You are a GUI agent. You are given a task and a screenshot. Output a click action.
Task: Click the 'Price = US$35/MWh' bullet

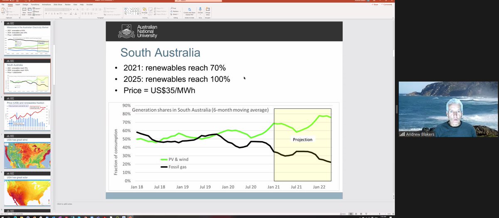159,90
